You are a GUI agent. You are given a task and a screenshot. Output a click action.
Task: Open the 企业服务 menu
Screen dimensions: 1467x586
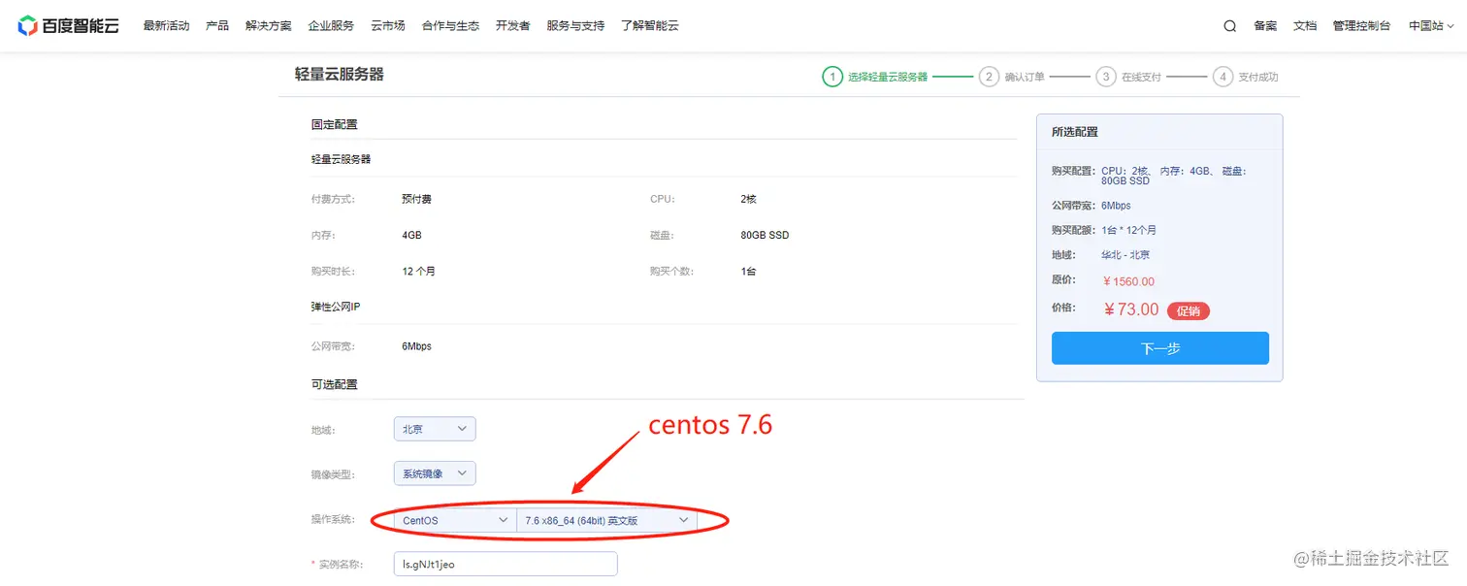[331, 26]
